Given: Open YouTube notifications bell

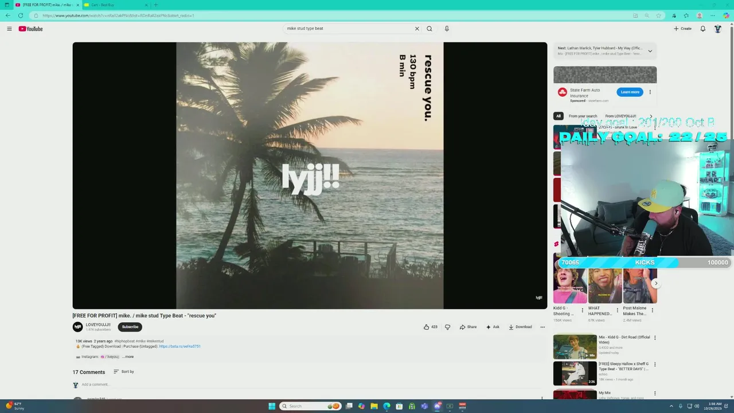Looking at the screenshot, I should point(702,29).
